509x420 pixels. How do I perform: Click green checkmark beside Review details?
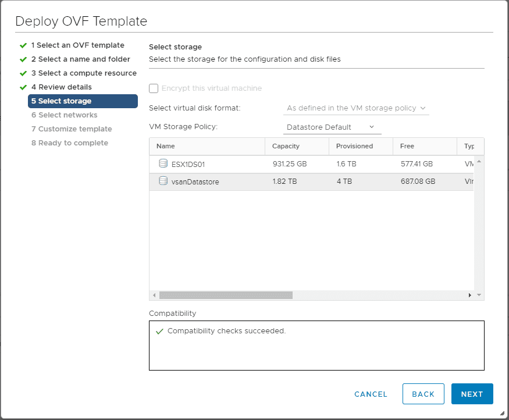tap(23, 87)
